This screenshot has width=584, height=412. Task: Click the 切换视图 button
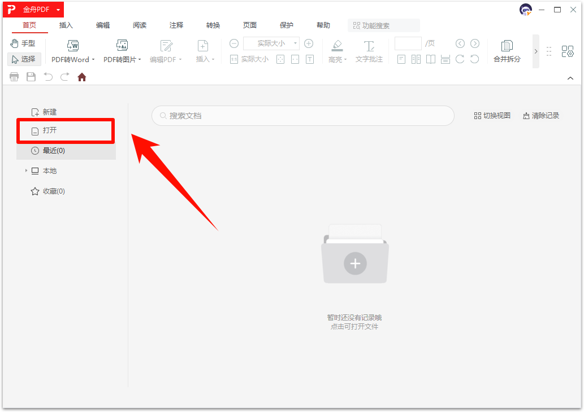[x=492, y=116]
